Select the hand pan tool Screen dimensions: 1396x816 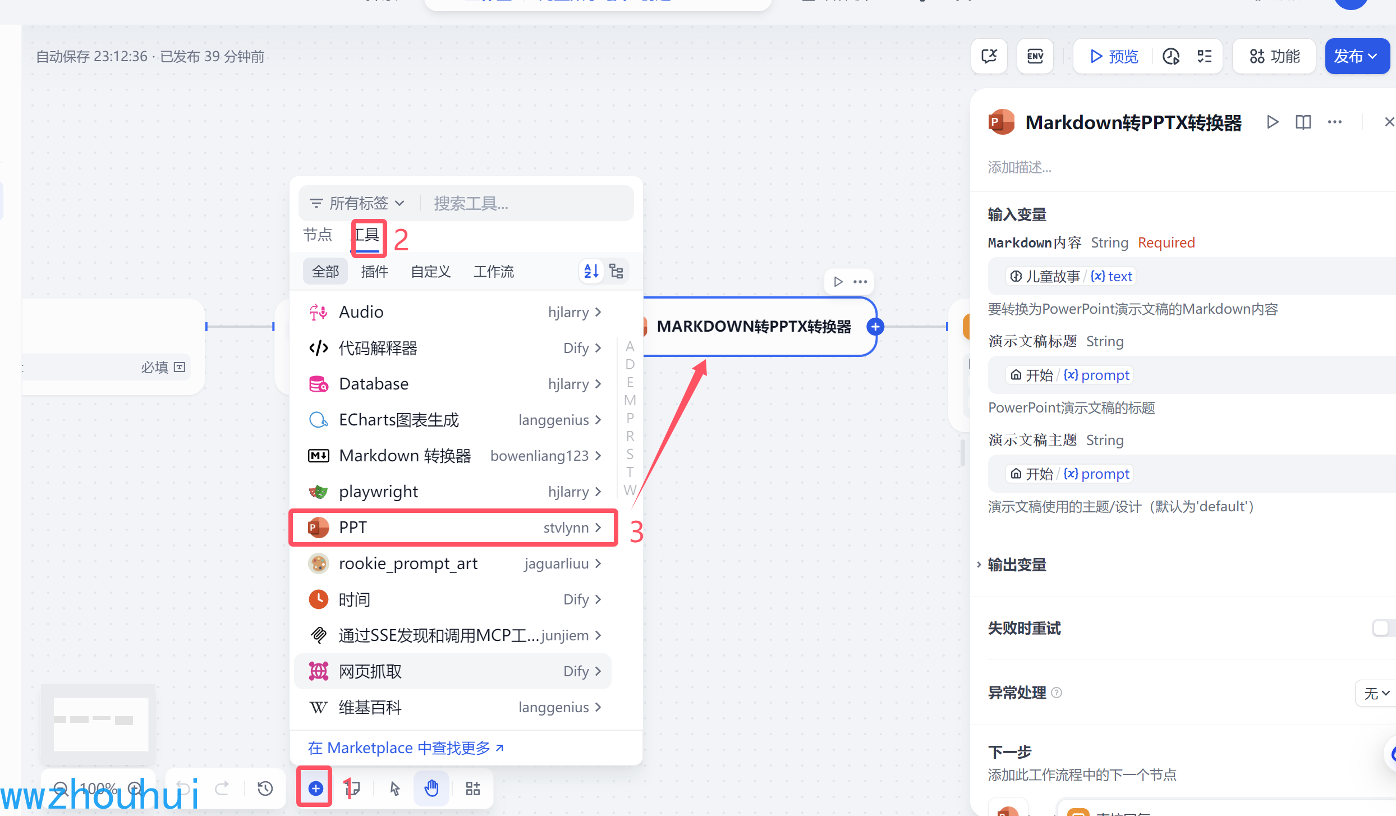[431, 788]
